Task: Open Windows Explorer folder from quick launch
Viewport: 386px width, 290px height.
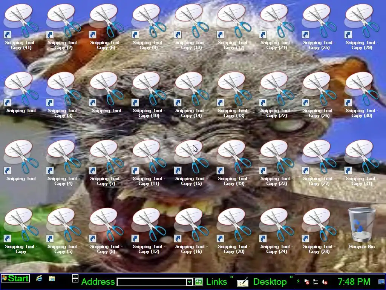Action: coord(52,279)
